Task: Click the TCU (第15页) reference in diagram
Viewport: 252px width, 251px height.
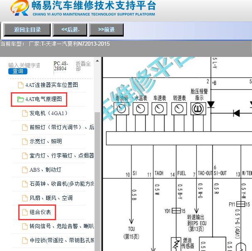Action: pos(131,233)
